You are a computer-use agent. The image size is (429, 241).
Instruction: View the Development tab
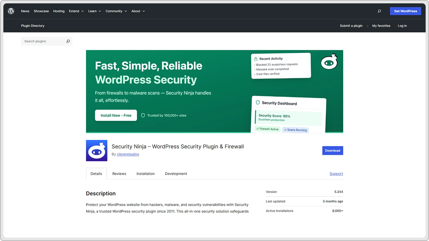(x=176, y=174)
